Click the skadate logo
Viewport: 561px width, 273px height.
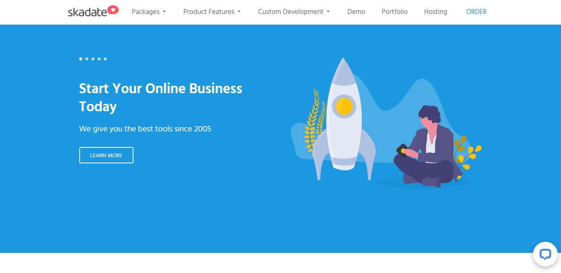pyautogui.click(x=93, y=11)
